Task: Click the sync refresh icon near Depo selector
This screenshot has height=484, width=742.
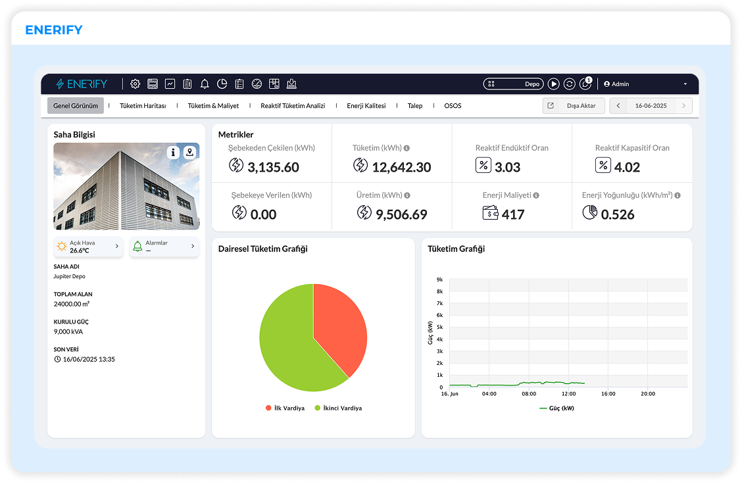Action: click(570, 84)
